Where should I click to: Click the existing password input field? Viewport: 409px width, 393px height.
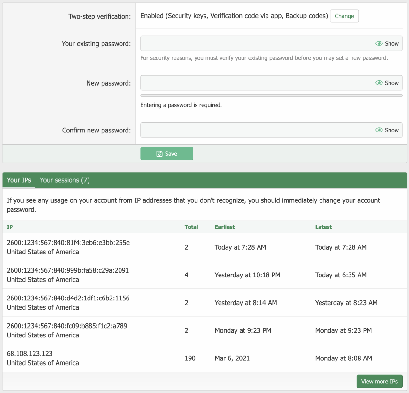pyautogui.click(x=256, y=43)
